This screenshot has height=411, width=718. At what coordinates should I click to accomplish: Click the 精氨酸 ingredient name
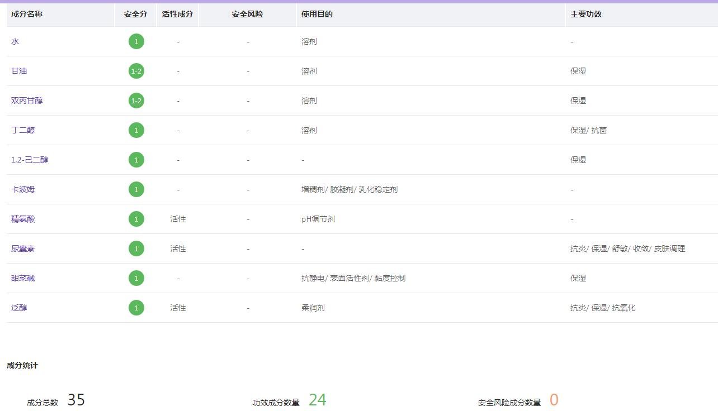point(23,219)
